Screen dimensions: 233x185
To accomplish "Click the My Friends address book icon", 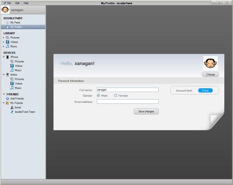I will tap(8, 103).
